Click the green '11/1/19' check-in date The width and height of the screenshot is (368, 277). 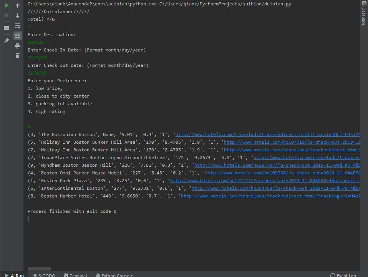point(37,58)
